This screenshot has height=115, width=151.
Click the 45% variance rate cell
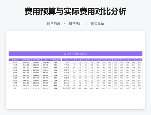point(56,73)
